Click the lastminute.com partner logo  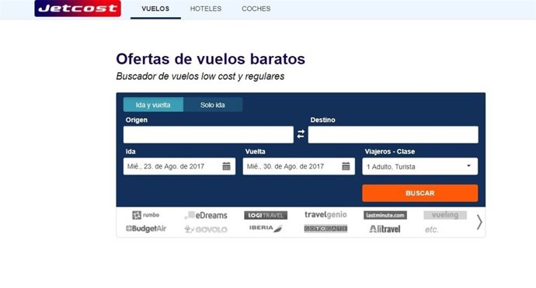pos(385,215)
